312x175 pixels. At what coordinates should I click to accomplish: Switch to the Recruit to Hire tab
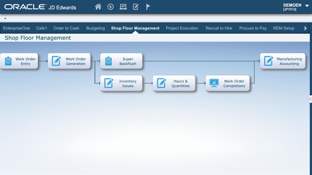[219, 28]
